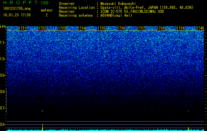Click the 1739 time marker
The height and width of the screenshot is (131, 207).
tap(181, 28)
